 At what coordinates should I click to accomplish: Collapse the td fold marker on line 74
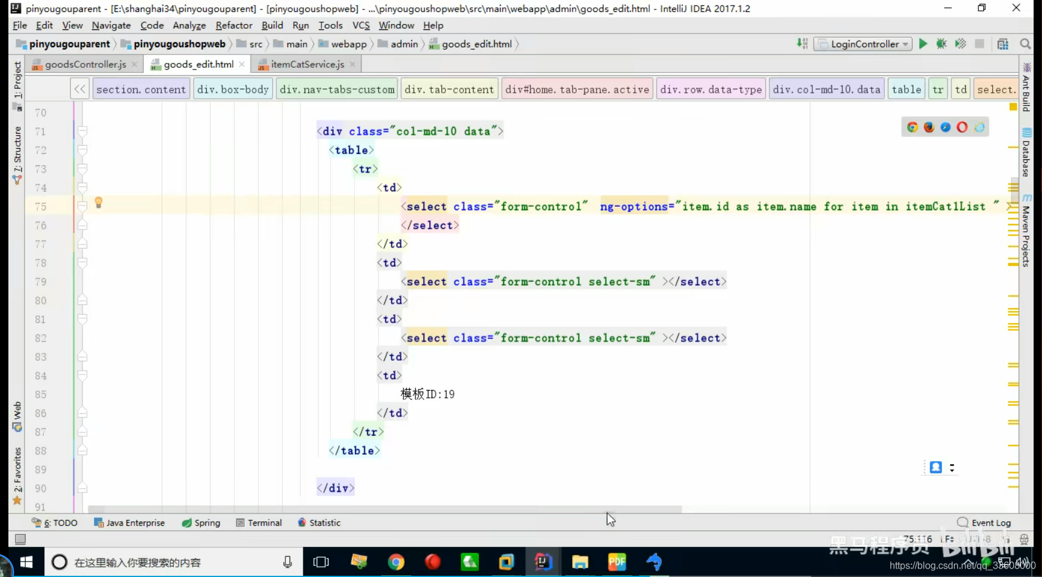click(83, 188)
